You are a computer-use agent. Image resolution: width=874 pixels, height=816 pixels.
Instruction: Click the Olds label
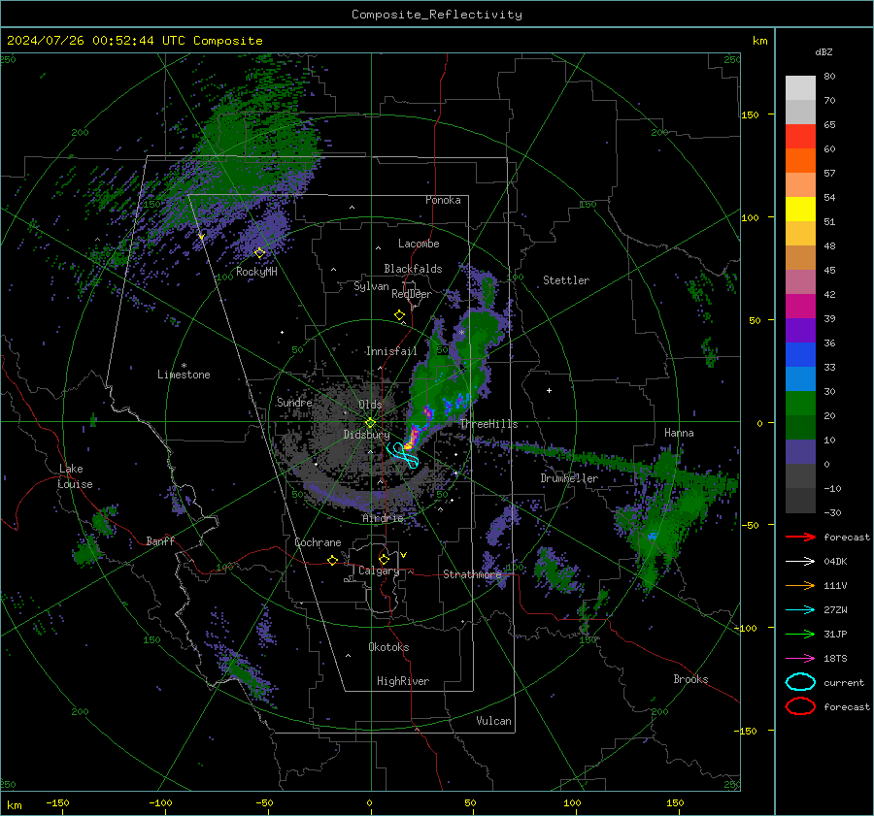pos(370,405)
